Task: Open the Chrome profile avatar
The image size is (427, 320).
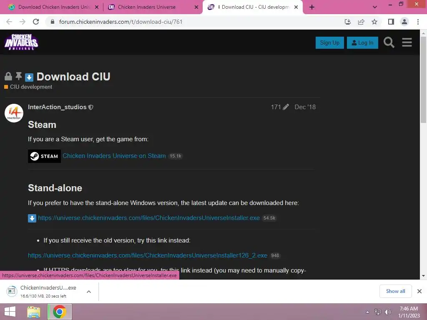Action: tap(404, 22)
